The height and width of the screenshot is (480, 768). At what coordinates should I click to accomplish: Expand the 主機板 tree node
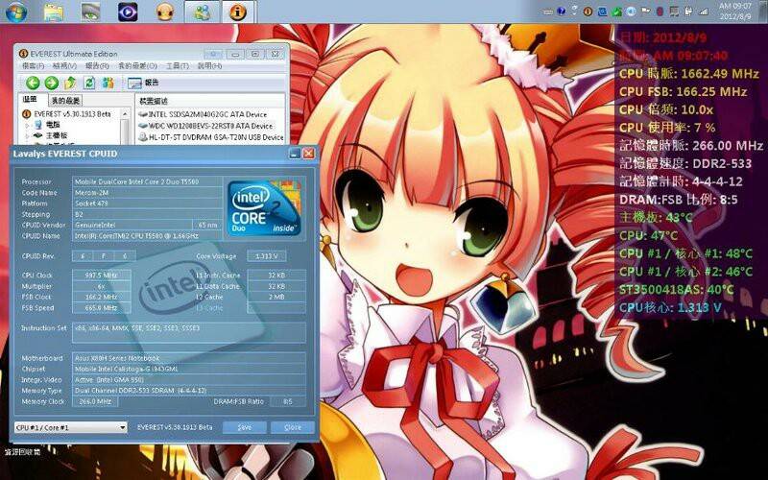pyautogui.click(x=28, y=135)
